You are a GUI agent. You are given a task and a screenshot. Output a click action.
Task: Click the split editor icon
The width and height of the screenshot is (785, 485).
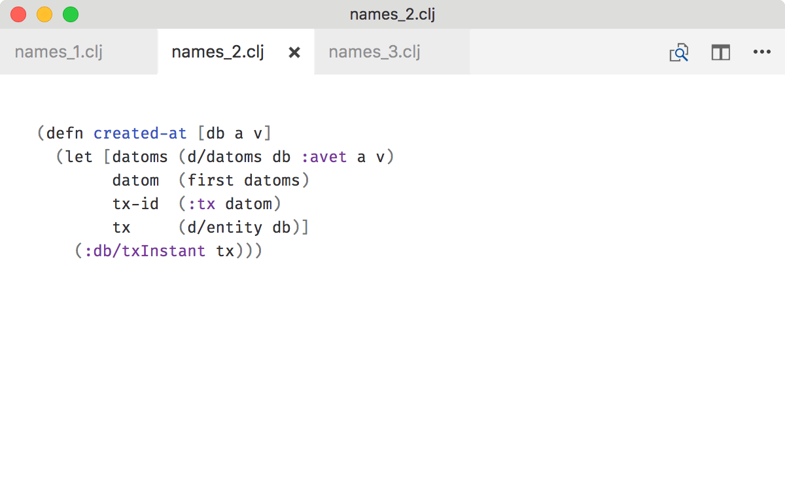pyautogui.click(x=720, y=52)
